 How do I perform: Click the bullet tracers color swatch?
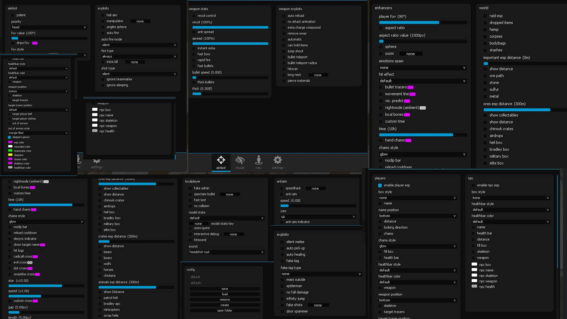pos(410,87)
